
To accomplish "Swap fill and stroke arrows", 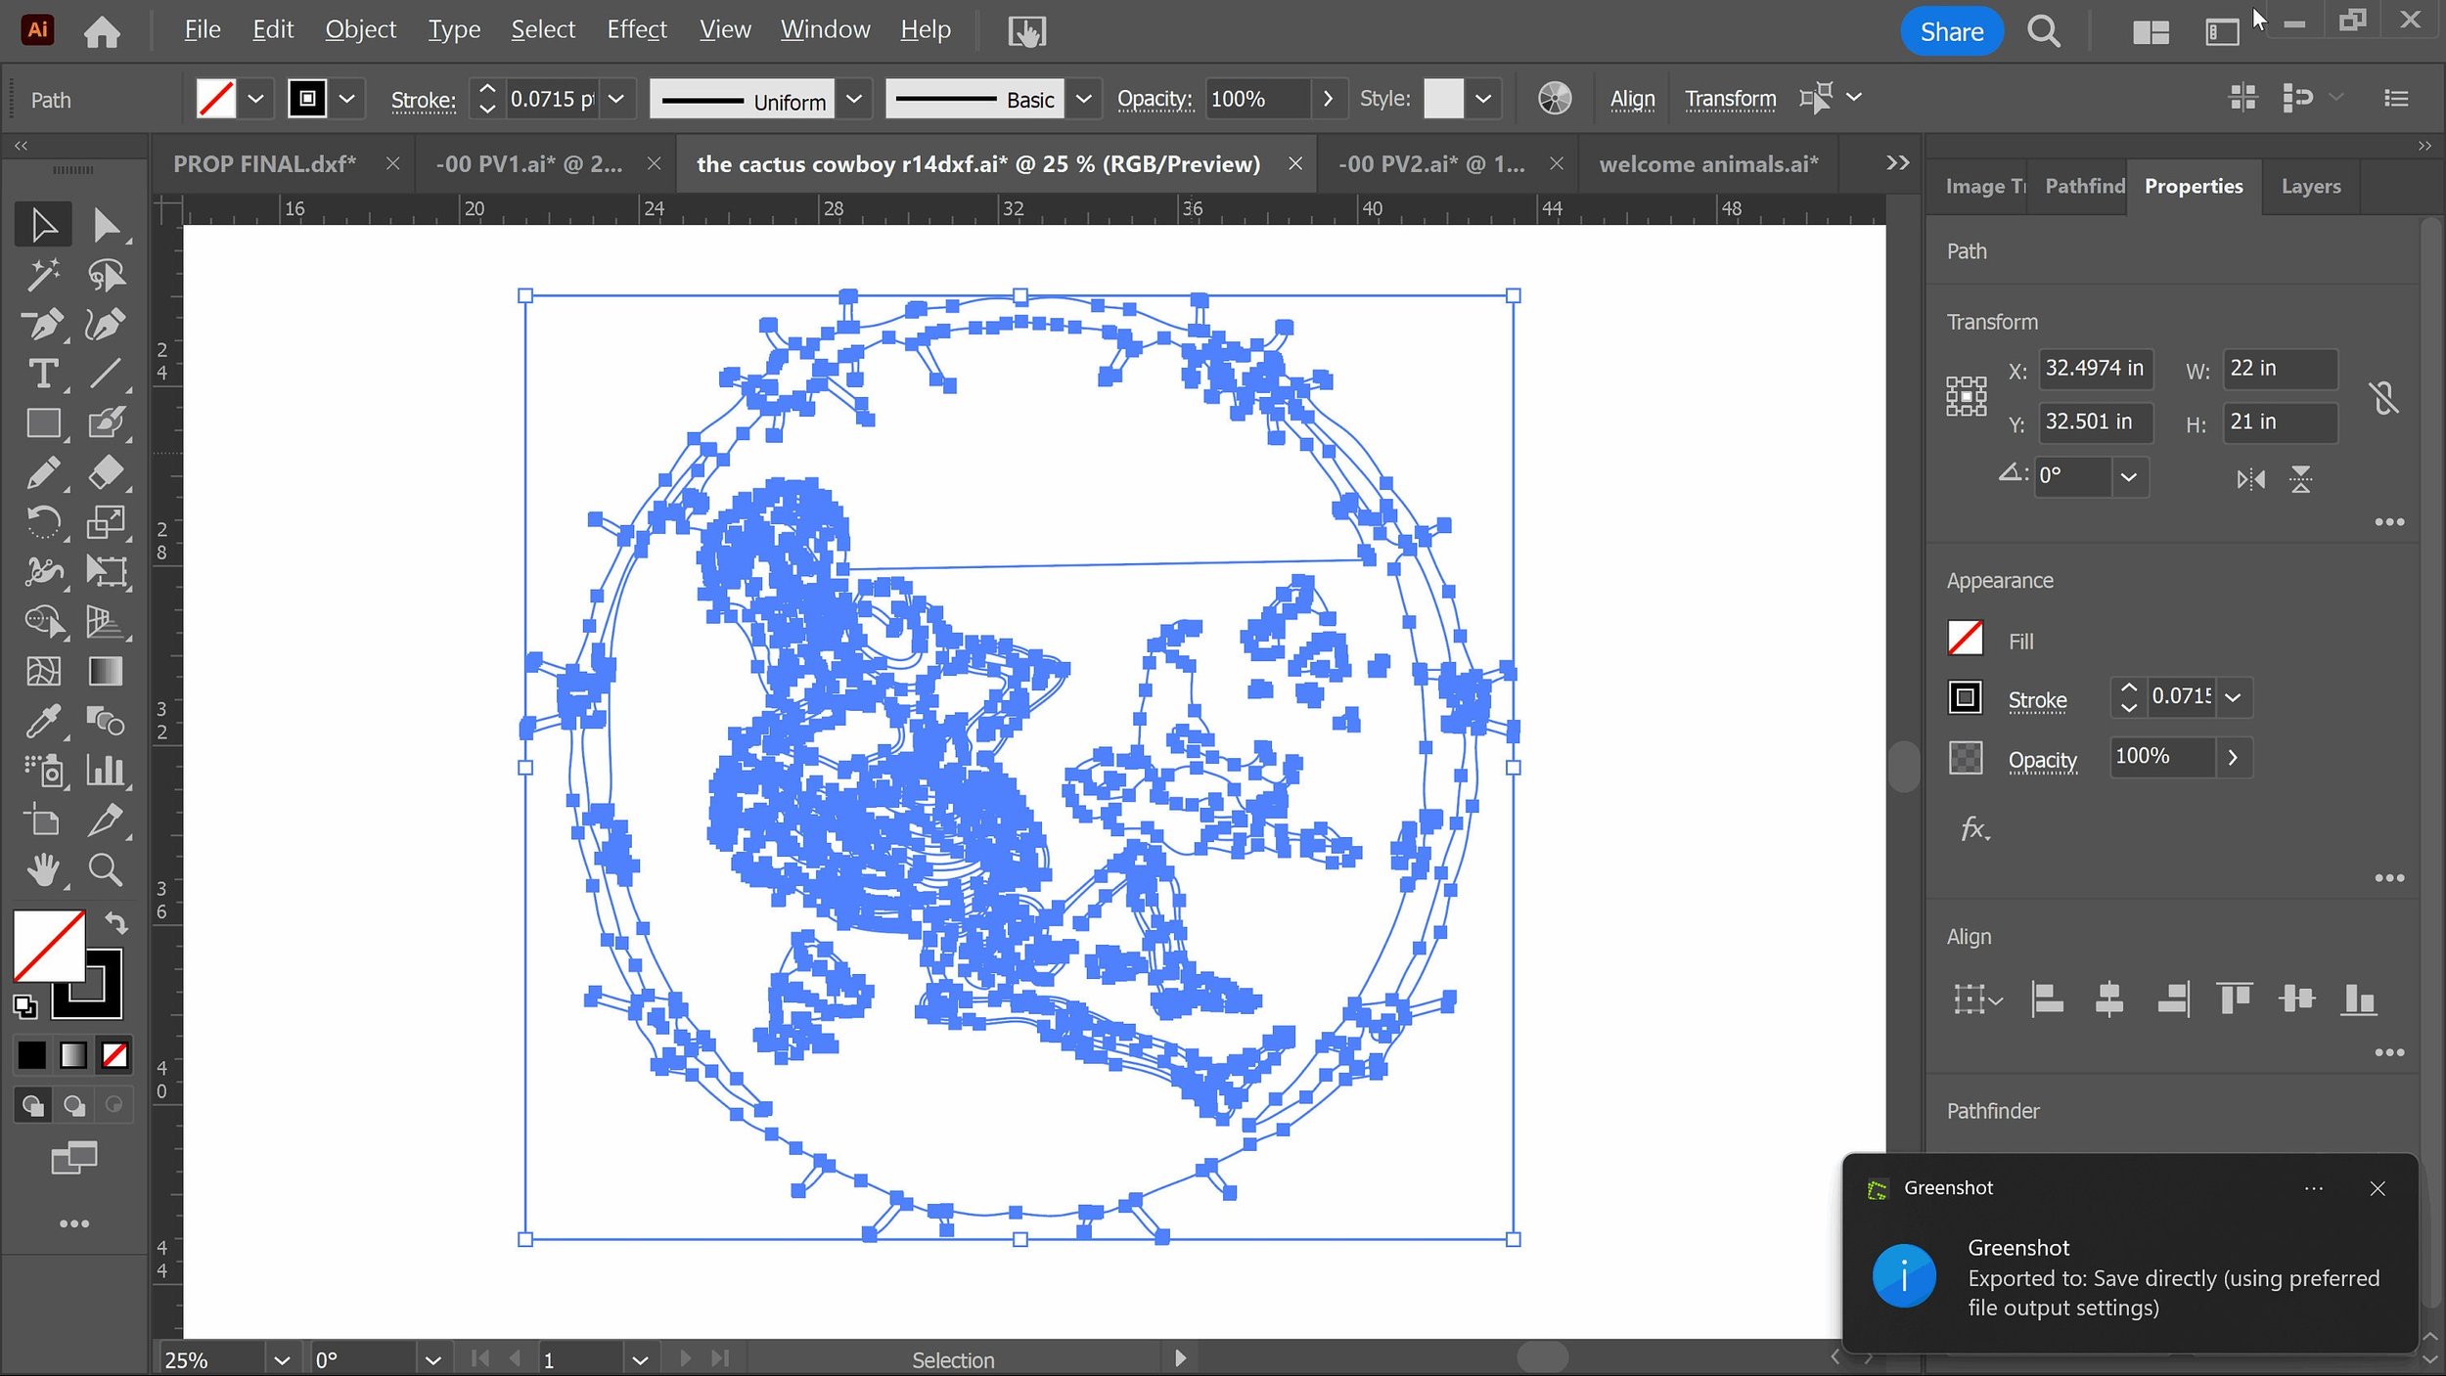I will coord(115,922).
